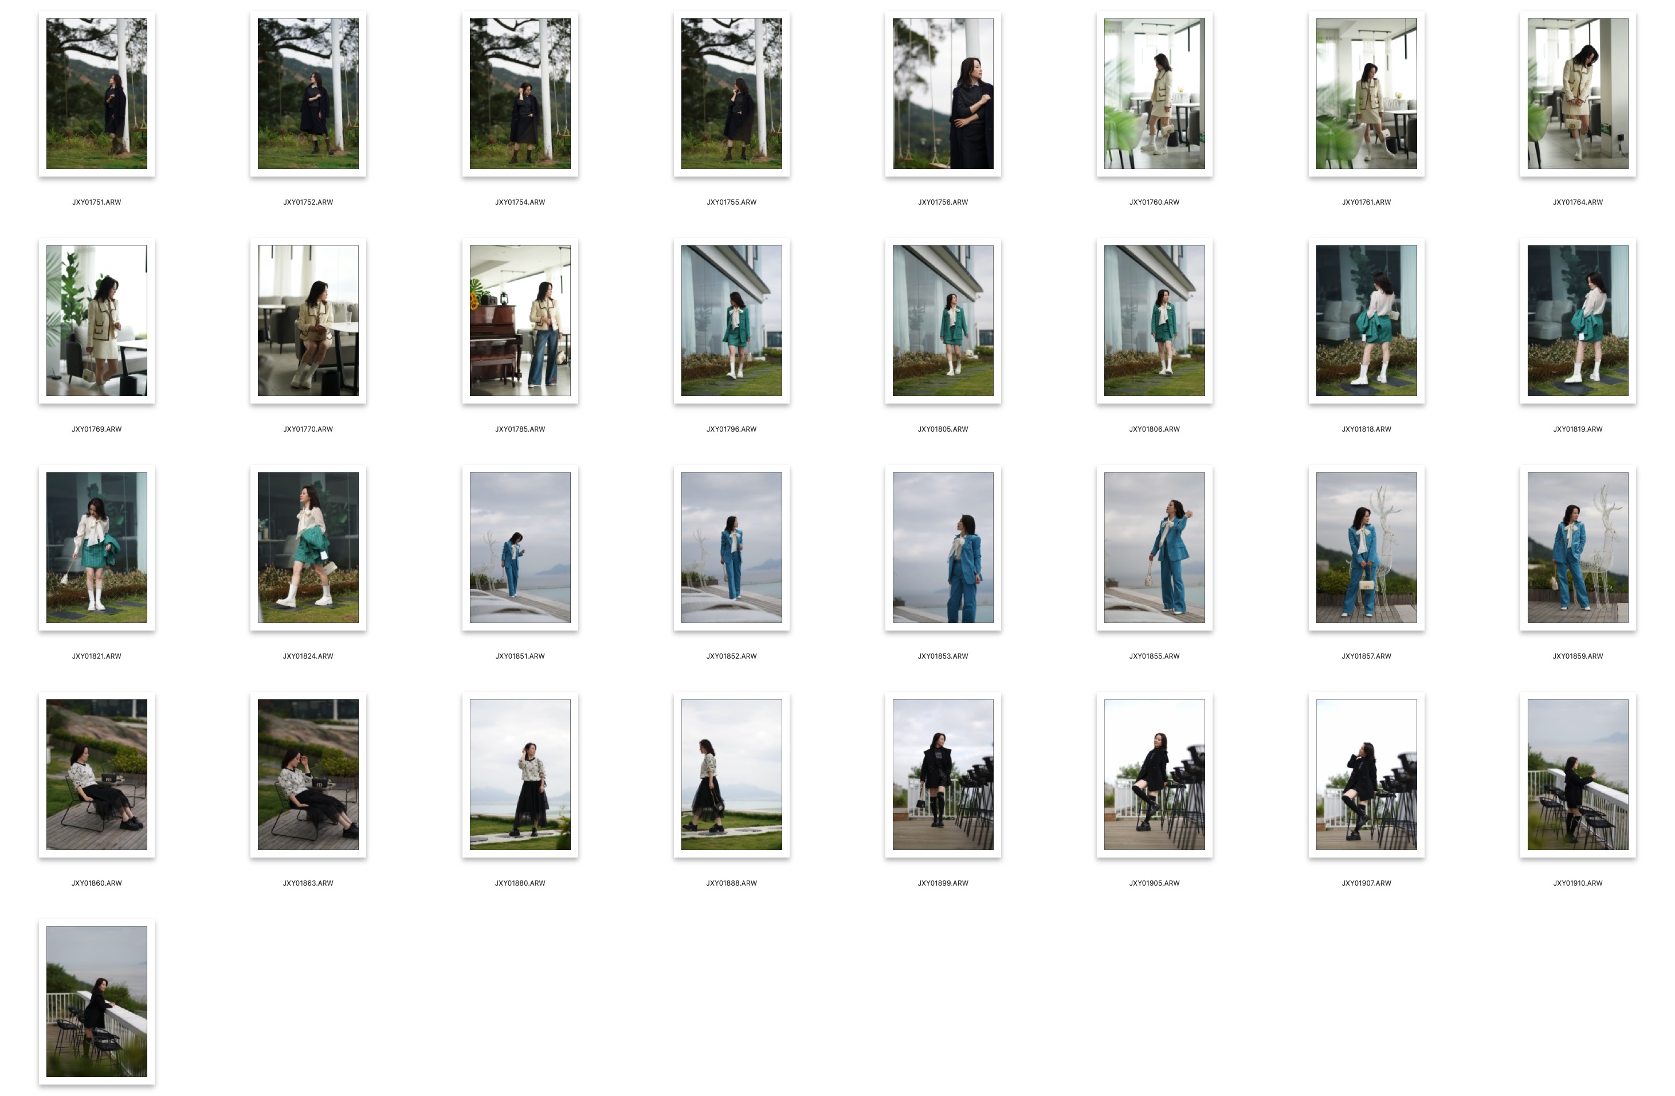Select piano photo JXY01785.ARW
1675x1096 pixels.
click(519, 320)
